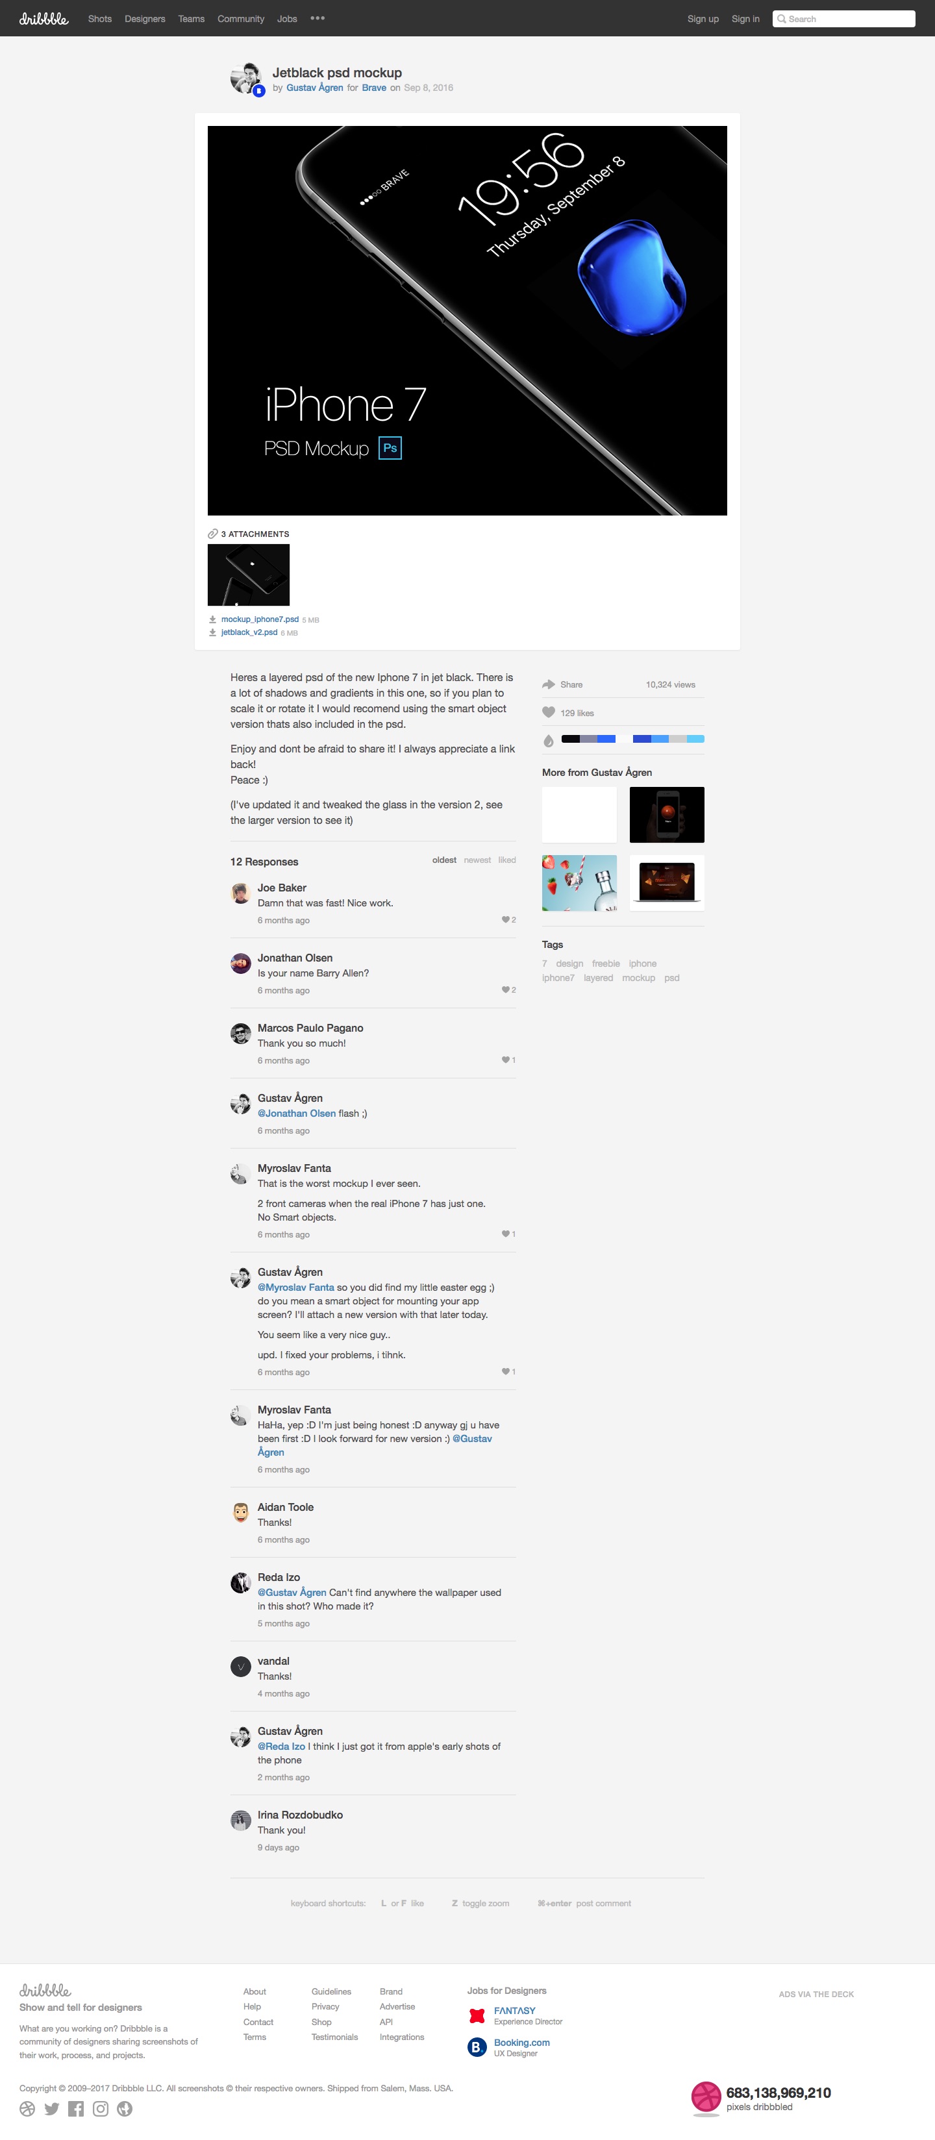Open the Jobs menu item
Viewport: 935px width, 2140px height.
pos(287,18)
